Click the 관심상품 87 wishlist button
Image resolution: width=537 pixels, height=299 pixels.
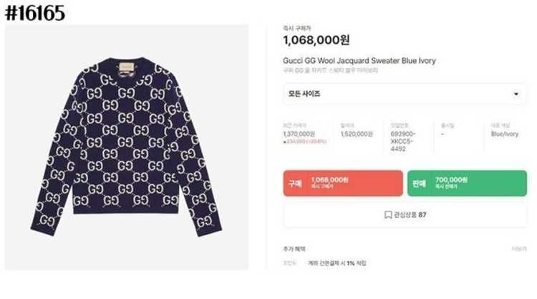pyautogui.click(x=405, y=215)
